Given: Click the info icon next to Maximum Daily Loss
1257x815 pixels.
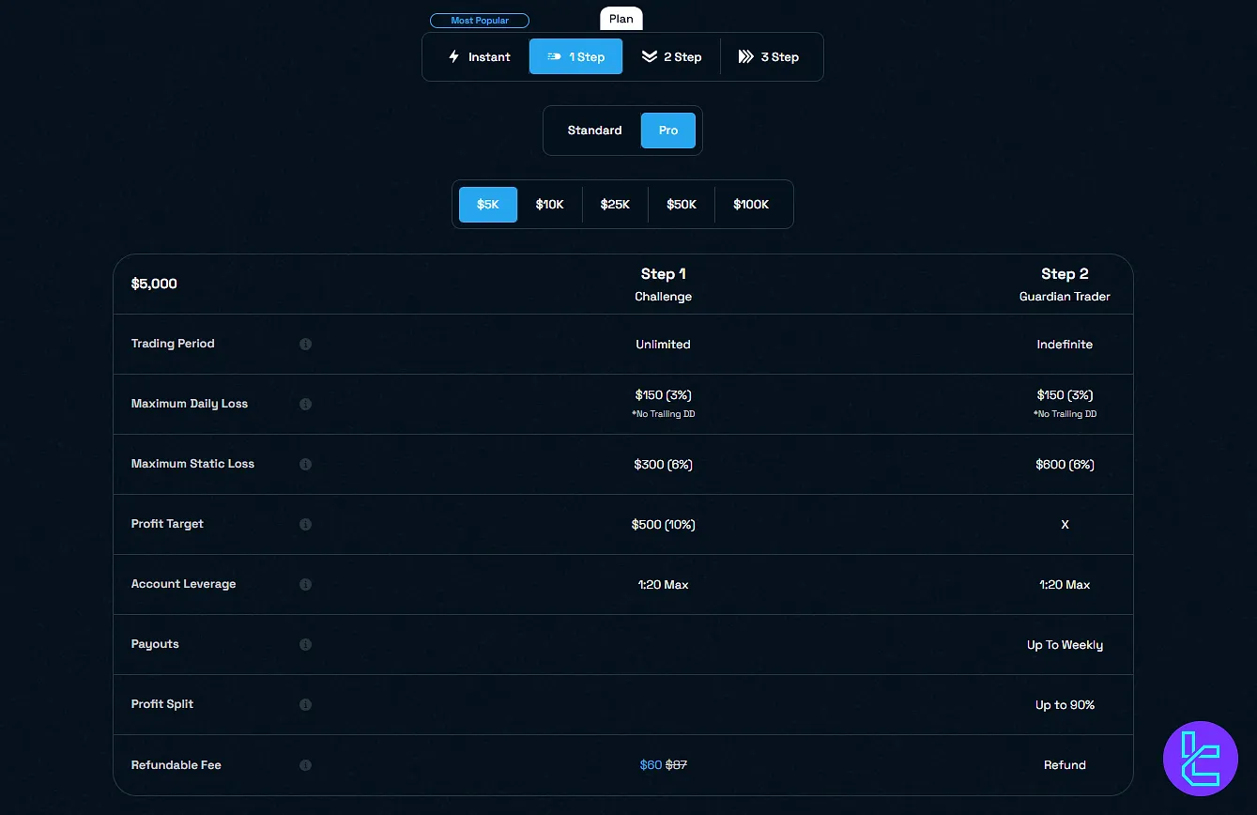Looking at the screenshot, I should [x=305, y=405].
